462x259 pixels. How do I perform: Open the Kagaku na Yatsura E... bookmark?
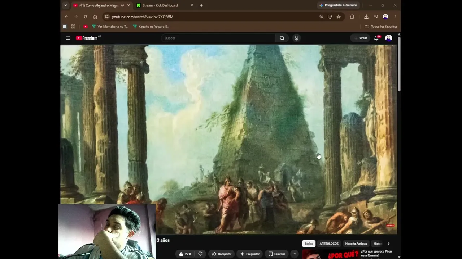pos(151,26)
